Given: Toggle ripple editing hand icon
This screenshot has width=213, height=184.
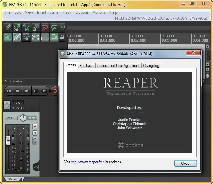Looking at the screenshot, I should tap(26, 37).
